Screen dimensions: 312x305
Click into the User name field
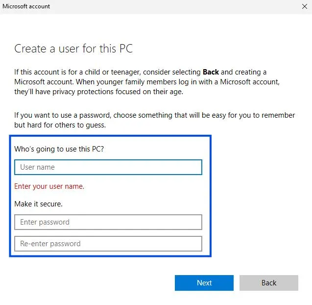108,167
